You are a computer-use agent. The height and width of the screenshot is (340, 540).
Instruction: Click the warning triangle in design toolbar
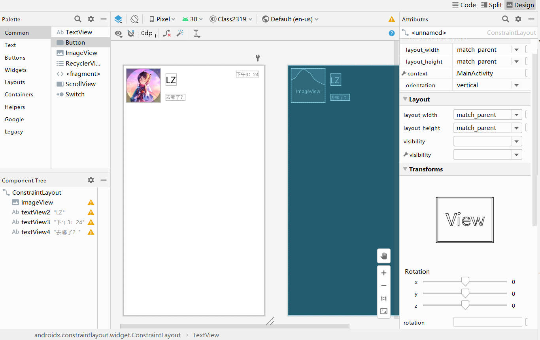tap(392, 19)
